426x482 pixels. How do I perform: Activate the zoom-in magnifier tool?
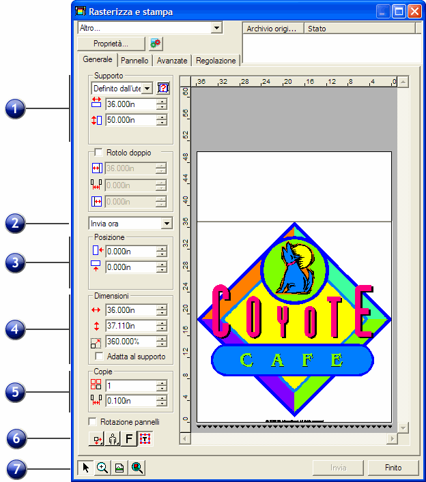tap(102, 468)
